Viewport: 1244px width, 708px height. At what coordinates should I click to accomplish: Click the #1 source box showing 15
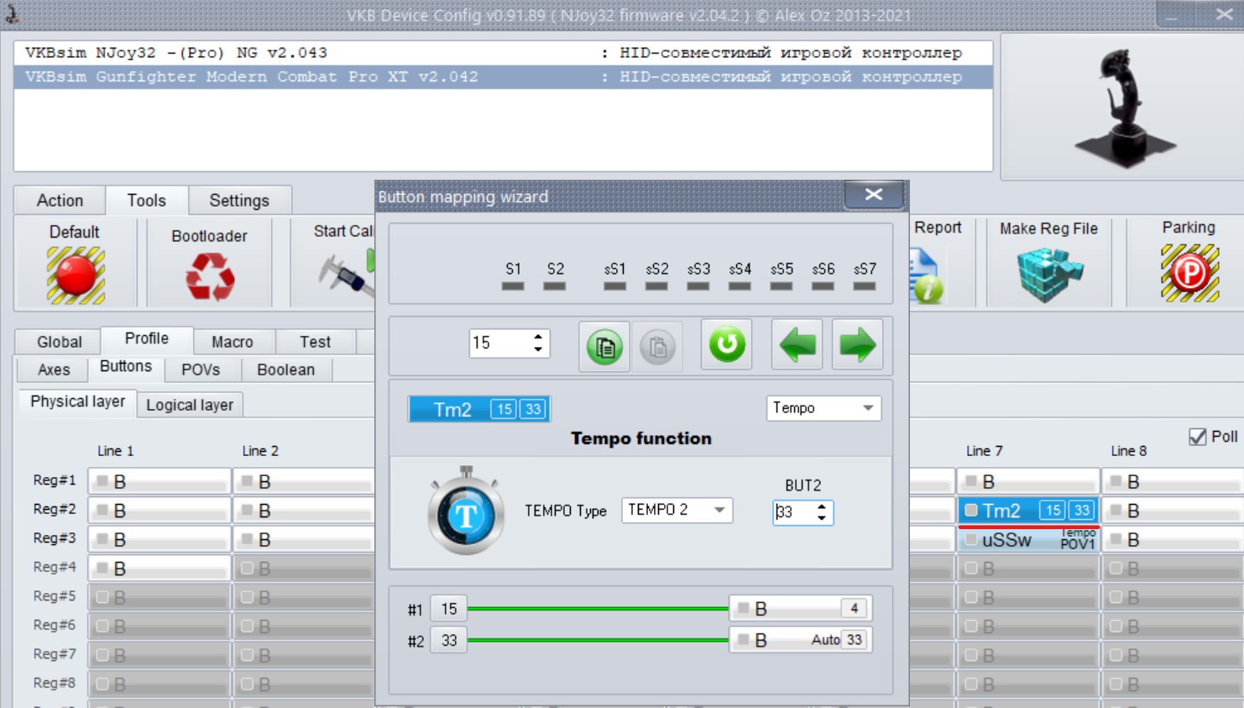(449, 608)
